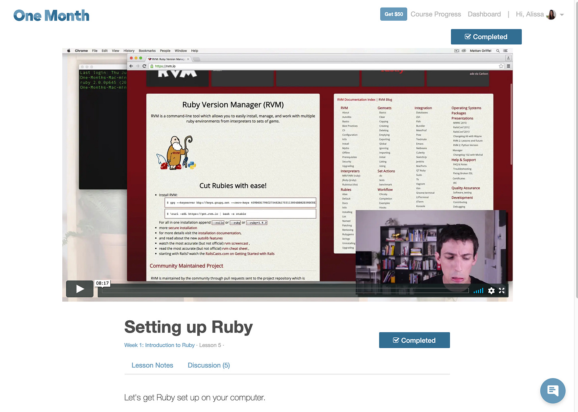Screen dimensions: 578x412
Task: Open Week 1: Introduction to Ruby link
Action: (160, 345)
